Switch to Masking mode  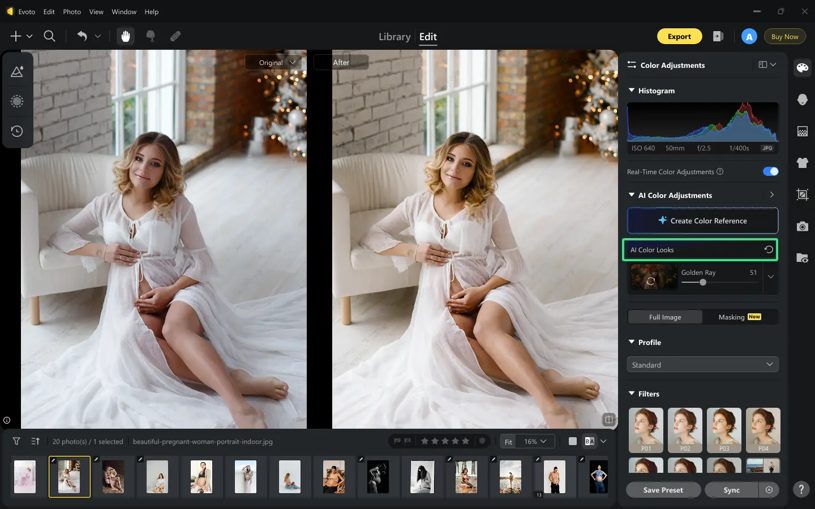click(740, 317)
